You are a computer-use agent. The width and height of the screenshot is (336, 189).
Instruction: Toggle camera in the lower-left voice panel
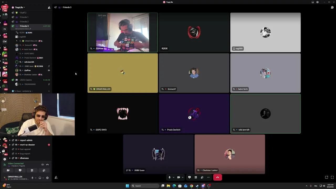tap(8, 170)
